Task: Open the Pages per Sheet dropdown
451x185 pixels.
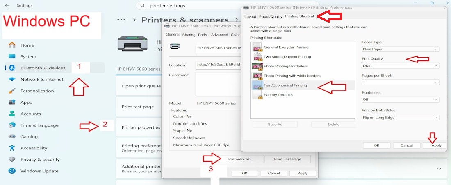Action: click(400, 82)
